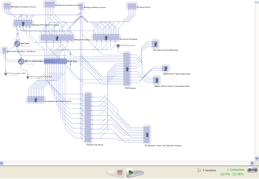Click the FDR Rate (q-value) parameter node
The height and width of the screenshot is (179, 259).
click(x=118, y=46)
